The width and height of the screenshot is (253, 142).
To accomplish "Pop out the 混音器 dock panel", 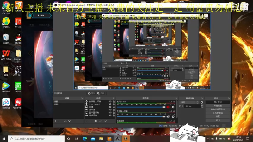I will [176, 98].
